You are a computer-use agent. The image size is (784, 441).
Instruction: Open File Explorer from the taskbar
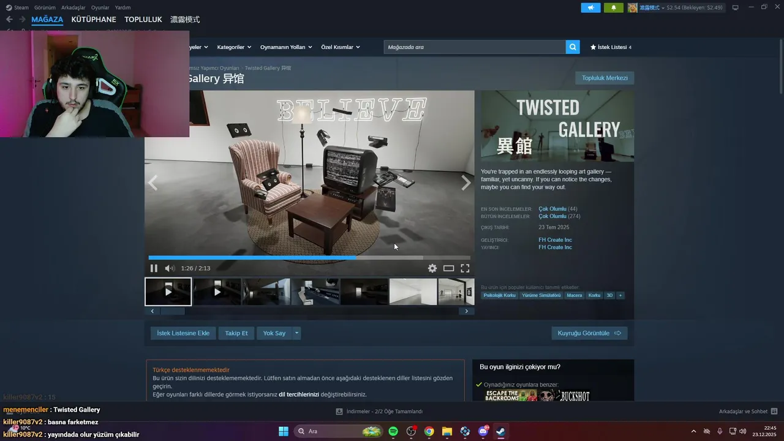pos(447,431)
